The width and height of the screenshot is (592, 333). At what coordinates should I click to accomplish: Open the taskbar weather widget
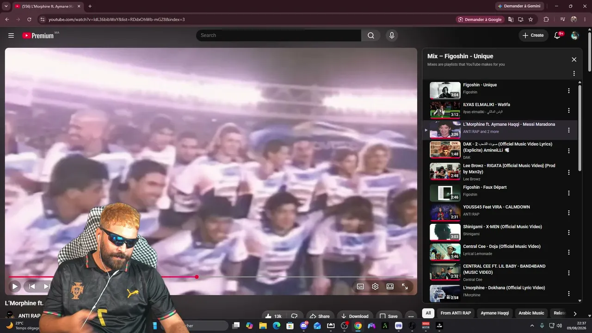(x=23, y=326)
